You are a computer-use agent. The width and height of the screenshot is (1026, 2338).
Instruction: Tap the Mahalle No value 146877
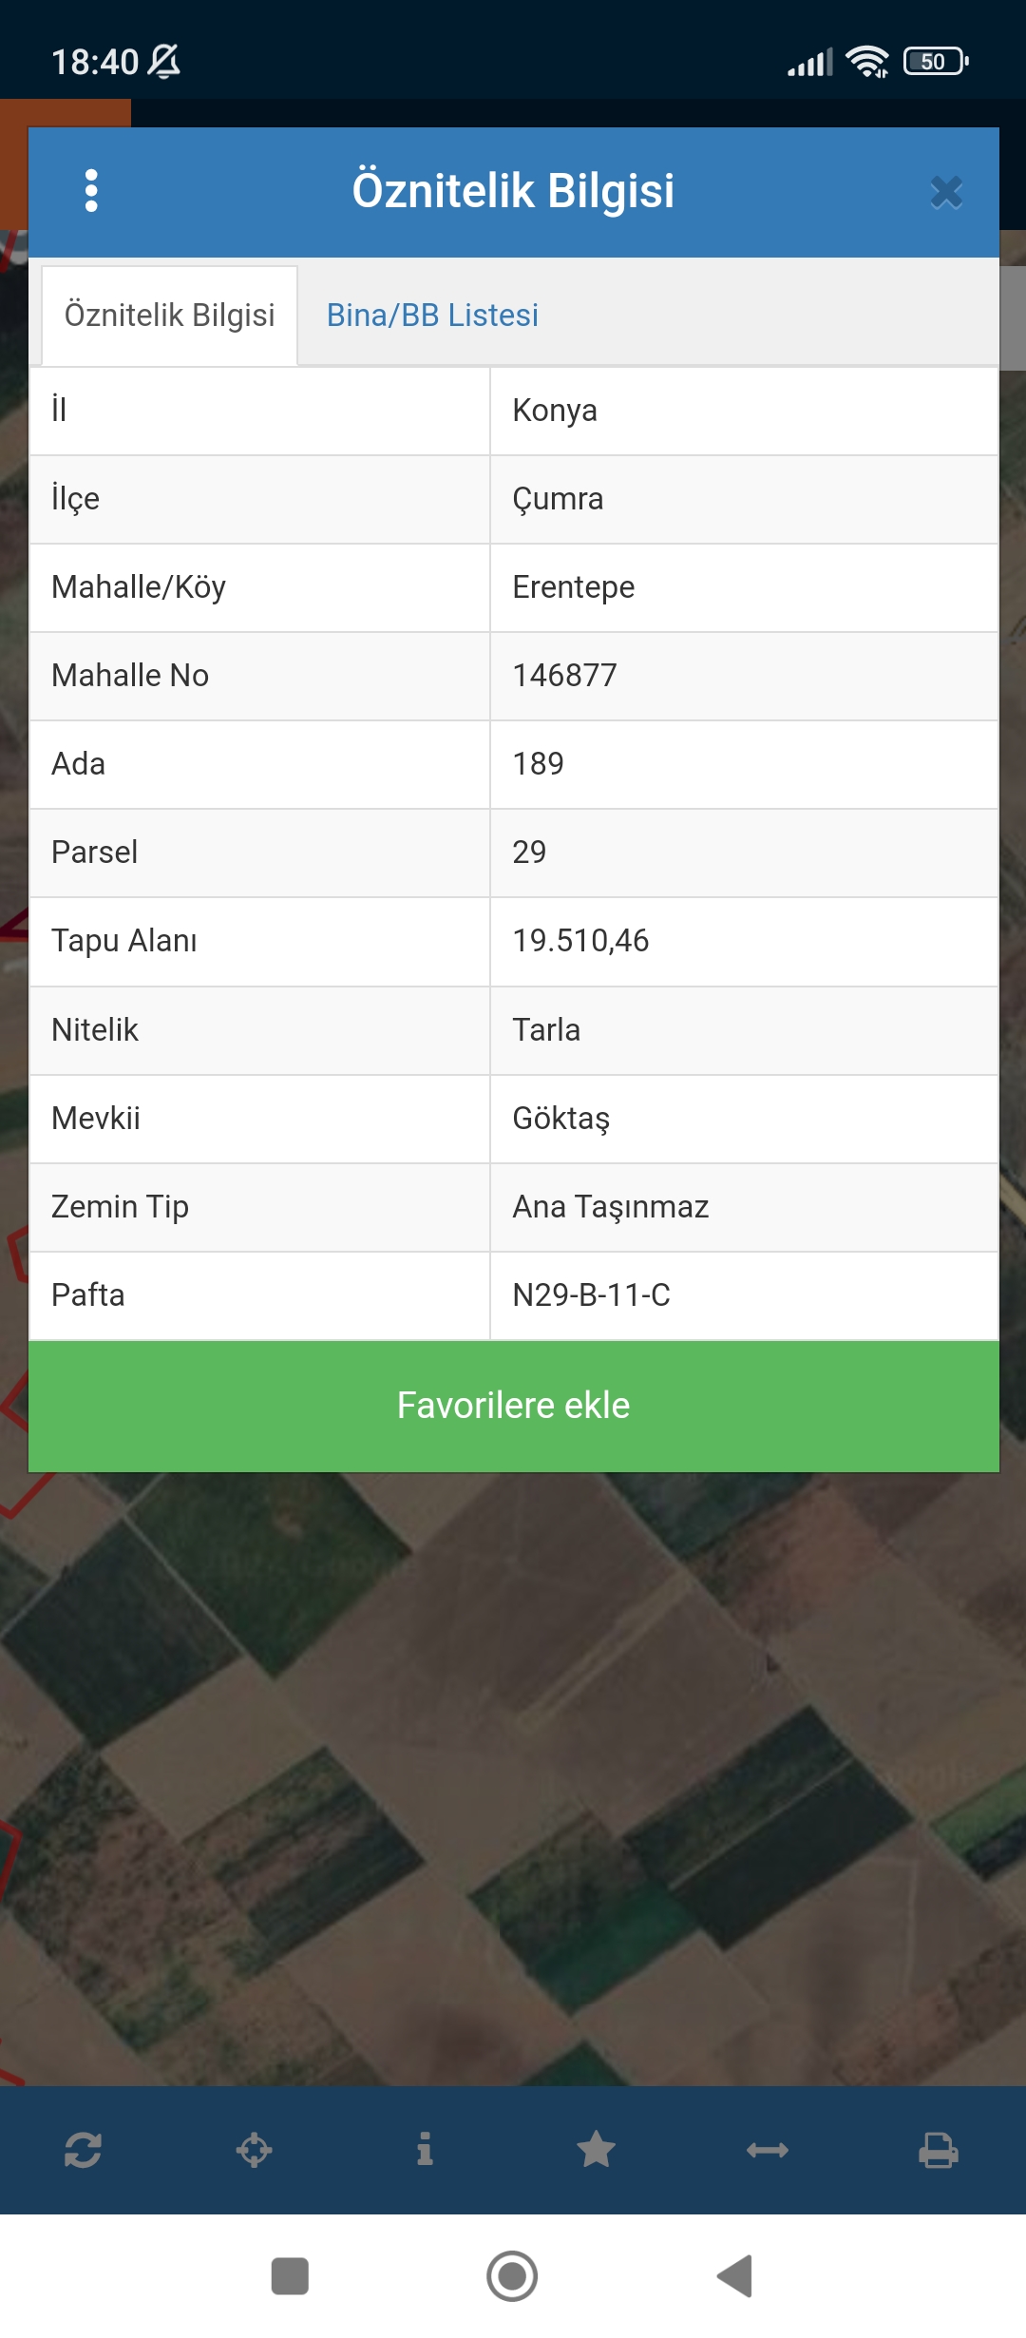pos(564,676)
